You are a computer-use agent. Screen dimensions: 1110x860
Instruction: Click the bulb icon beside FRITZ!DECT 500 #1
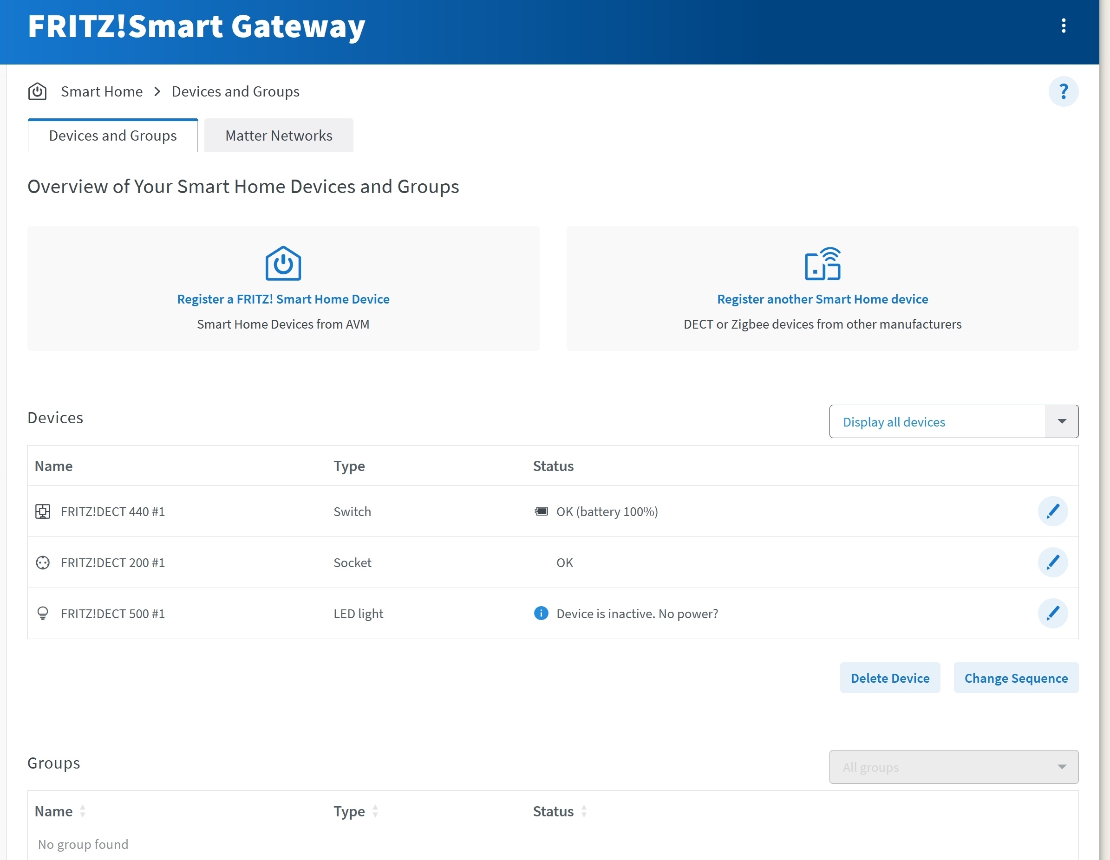pos(43,614)
